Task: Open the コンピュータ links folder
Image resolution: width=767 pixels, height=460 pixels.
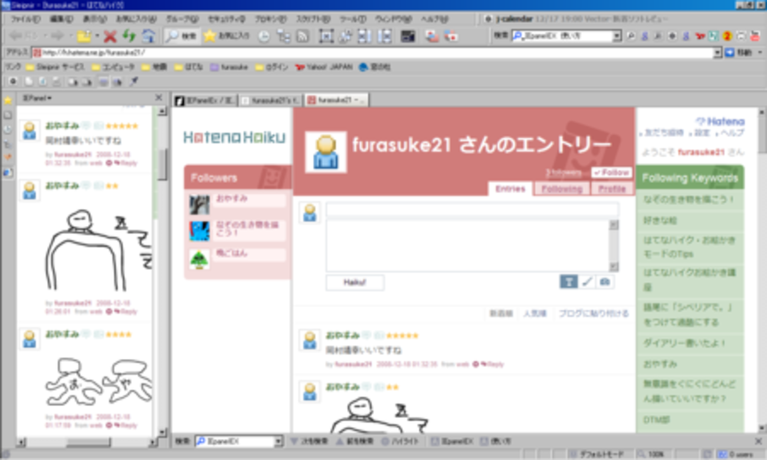Action: (113, 67)
